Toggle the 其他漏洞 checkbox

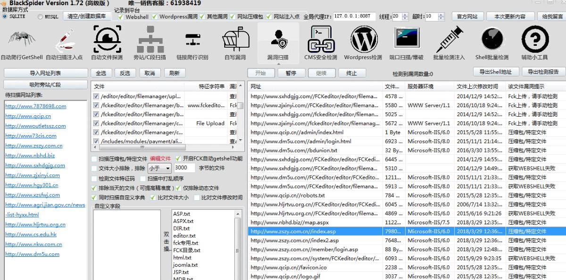point(202,17)
